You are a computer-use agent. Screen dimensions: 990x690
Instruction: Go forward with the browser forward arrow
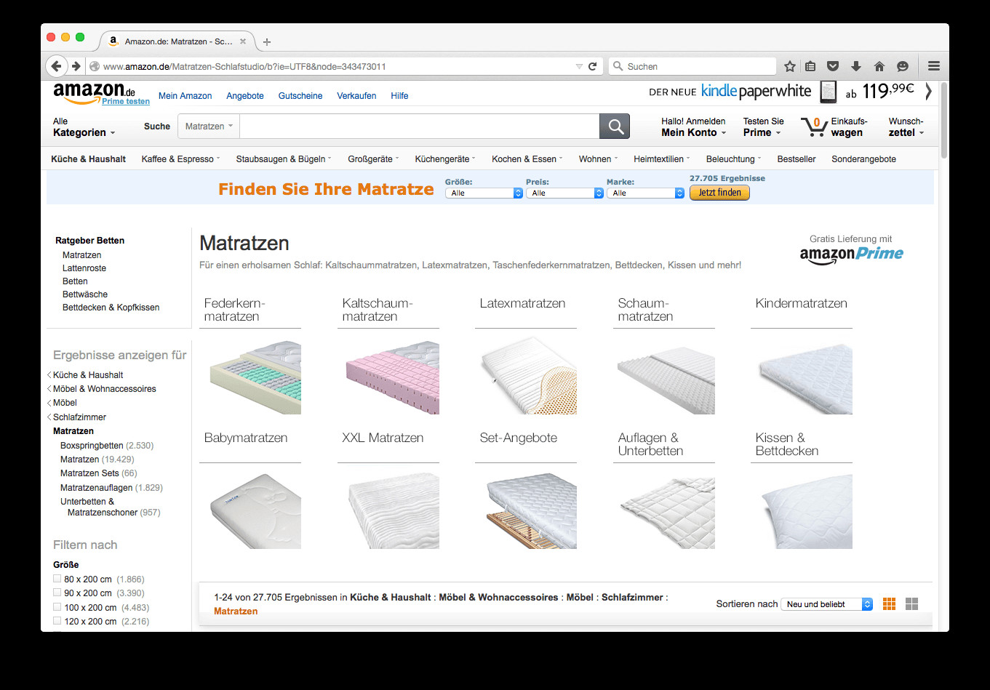76,66
